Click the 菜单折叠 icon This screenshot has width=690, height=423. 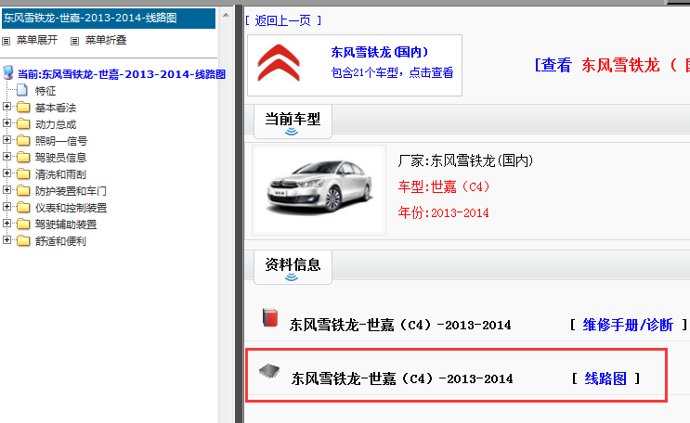tap(75, 42)
